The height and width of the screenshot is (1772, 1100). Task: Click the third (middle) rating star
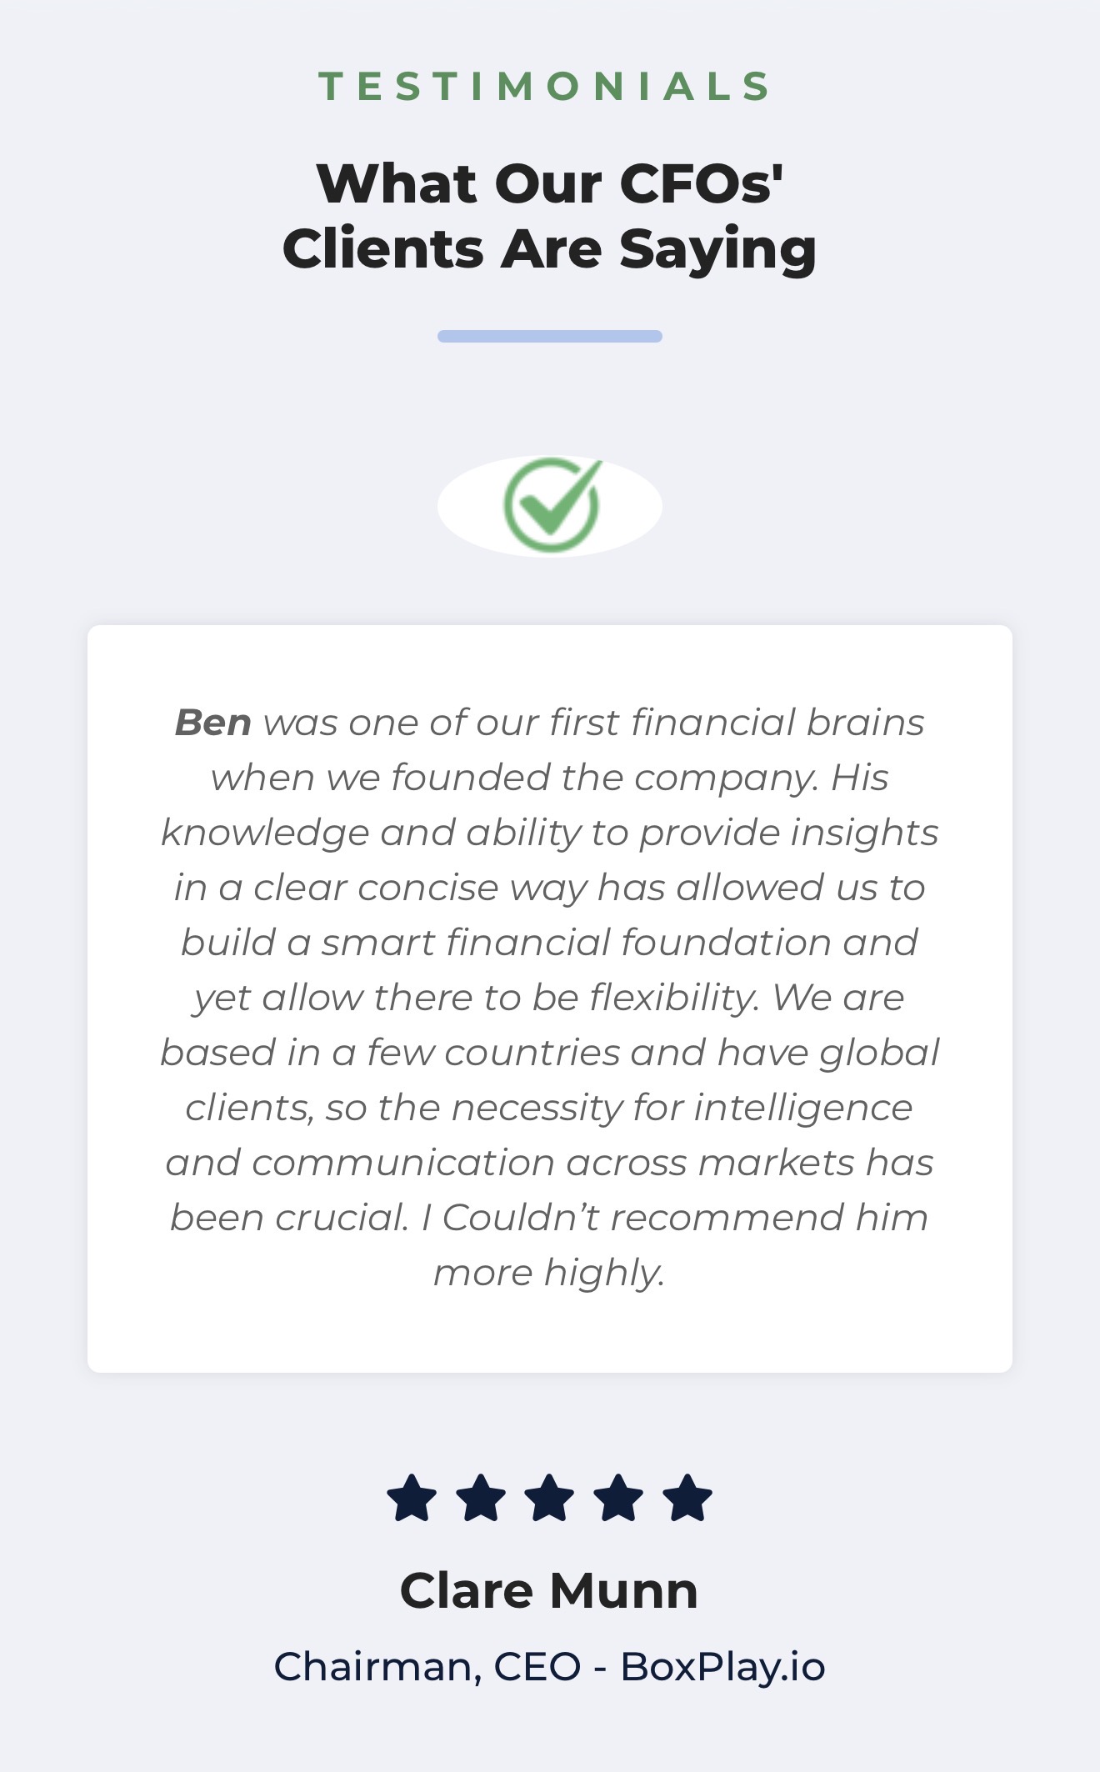(x=550, y=1498)
